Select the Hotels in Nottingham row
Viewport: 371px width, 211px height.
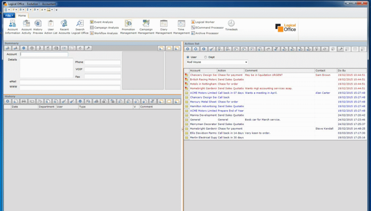coord(275,84)
